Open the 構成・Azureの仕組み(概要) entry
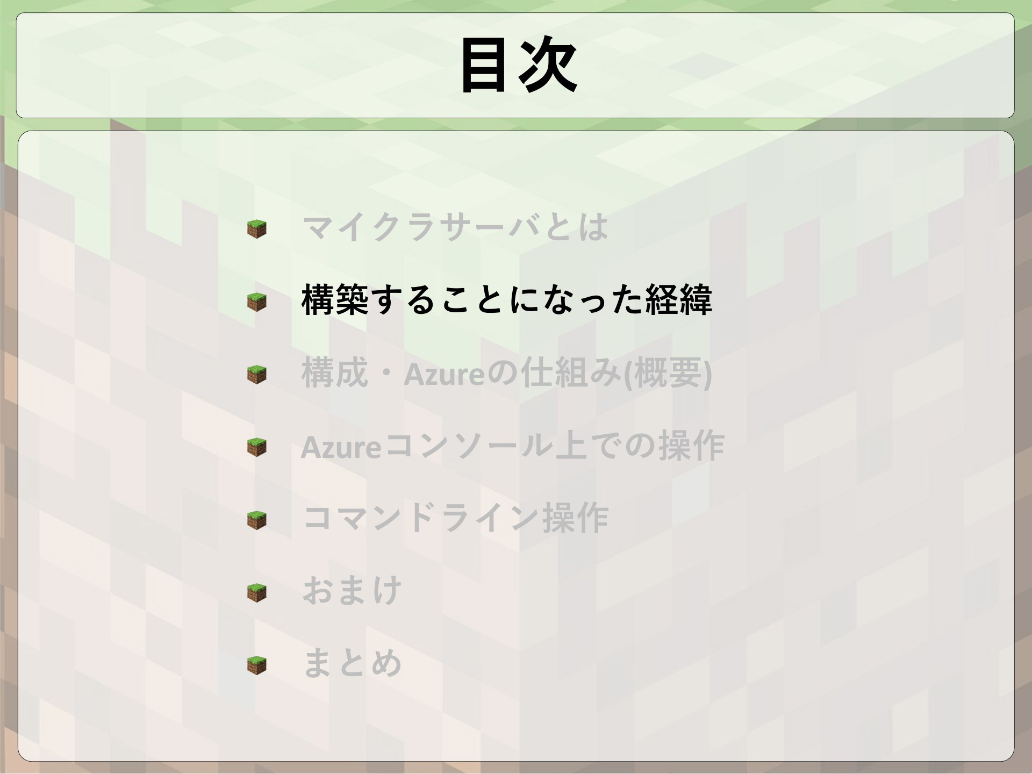Image resolution: width=1032 pixels, height=774 pixels. [507, 372]
